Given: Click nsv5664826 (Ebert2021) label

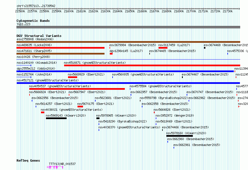Looking at the screenshot, I should [172, 110].
